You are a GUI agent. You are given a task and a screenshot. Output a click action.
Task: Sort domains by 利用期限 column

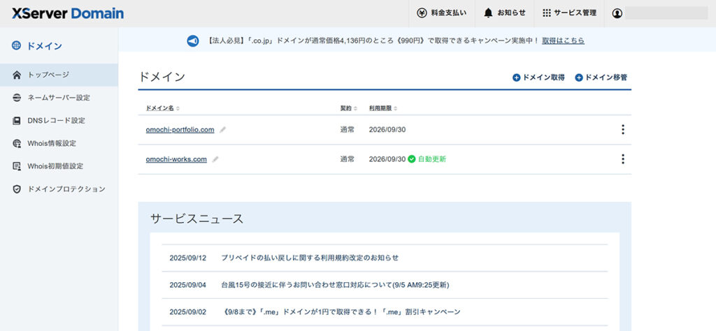pos(382,108)
